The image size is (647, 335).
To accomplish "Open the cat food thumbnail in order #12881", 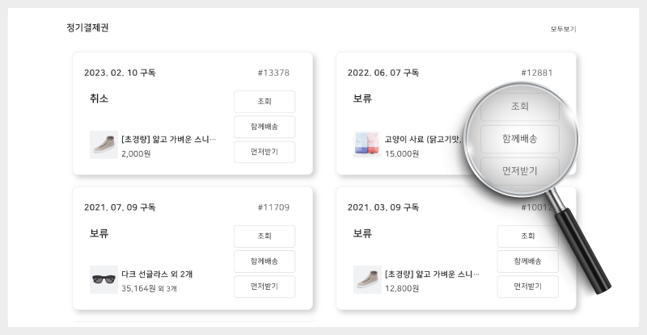I will tap(367, 144).
